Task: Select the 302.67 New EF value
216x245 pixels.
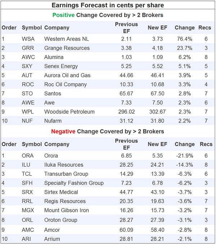Action: click(157, 112)
